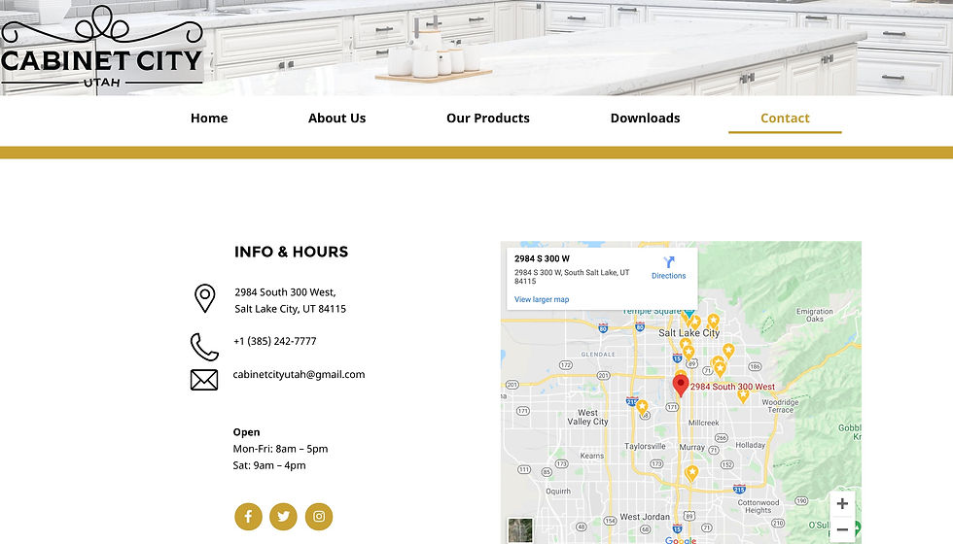Viewport: 953px width, 544px height.
Task: Click the Open label above hours
Action: click(246, 432)
